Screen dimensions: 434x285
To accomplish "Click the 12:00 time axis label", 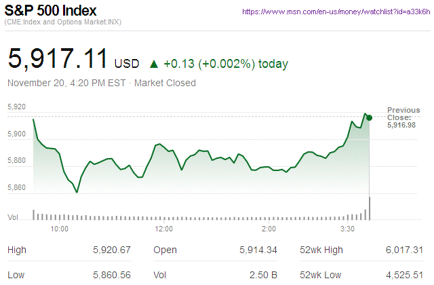I will 165,229.
